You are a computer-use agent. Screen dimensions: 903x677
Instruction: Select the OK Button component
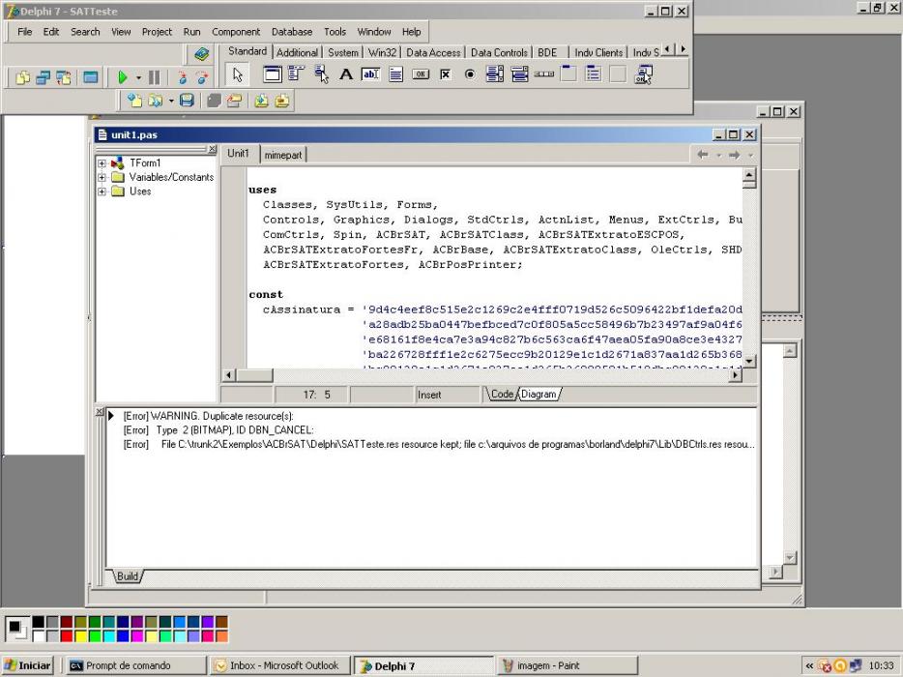[421, 74]
